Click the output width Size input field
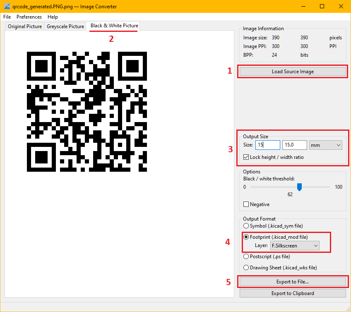The image size is (351, 312). point(267,145)
